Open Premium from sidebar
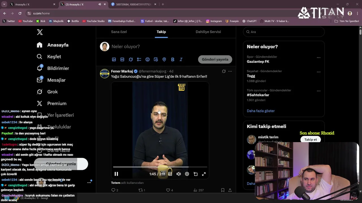 tap(51, 103)
